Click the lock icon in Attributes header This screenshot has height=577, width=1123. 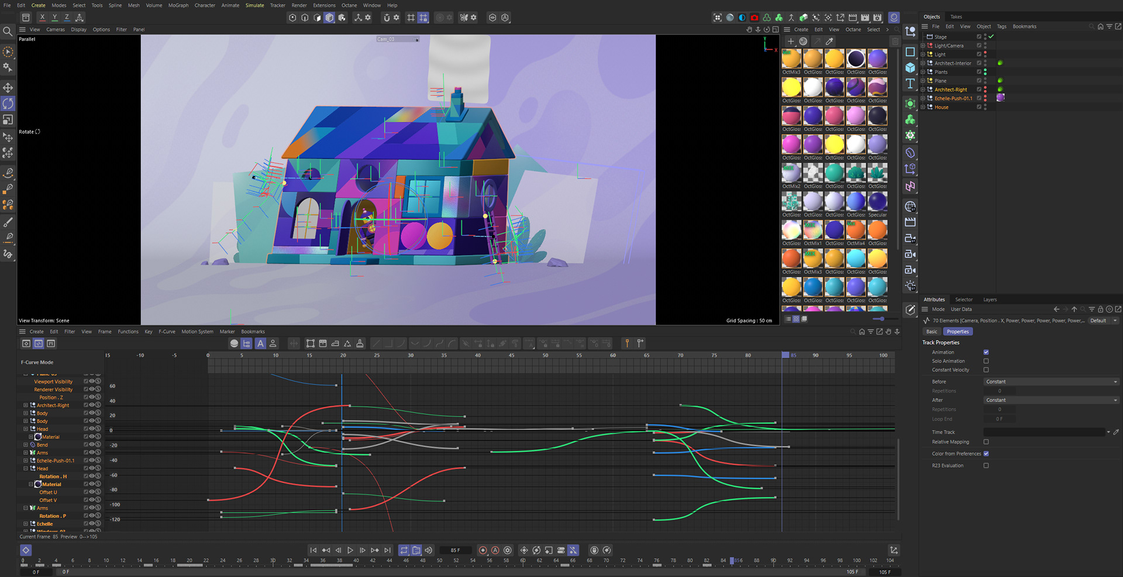point(1100,309)
